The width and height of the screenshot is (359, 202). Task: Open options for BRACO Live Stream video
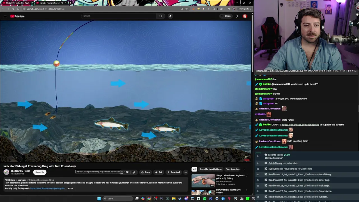247,190
